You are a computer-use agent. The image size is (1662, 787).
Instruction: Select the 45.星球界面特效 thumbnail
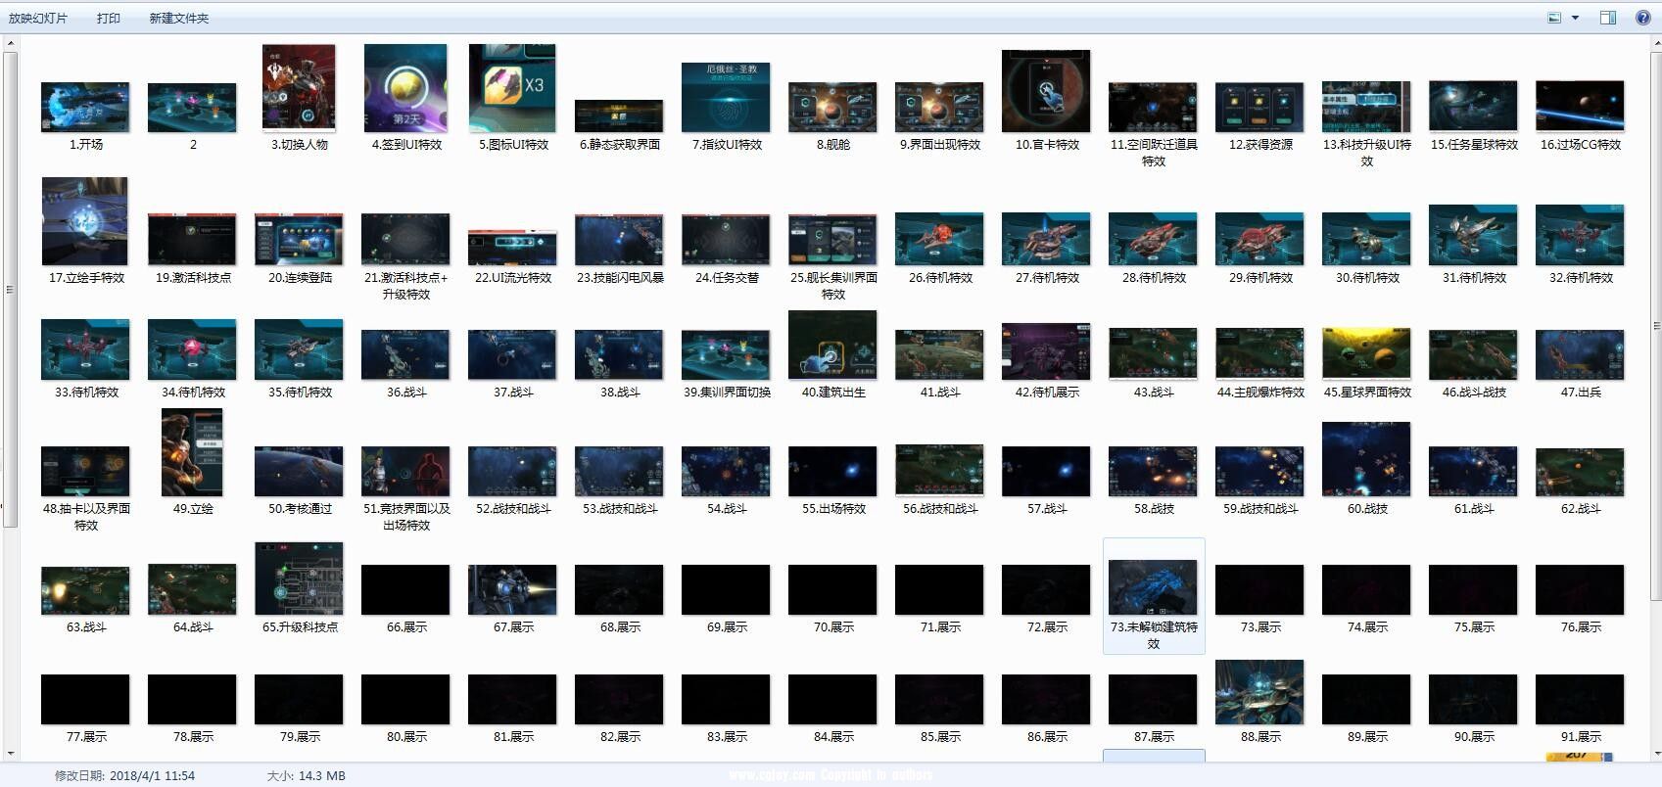click(1366, 353)
